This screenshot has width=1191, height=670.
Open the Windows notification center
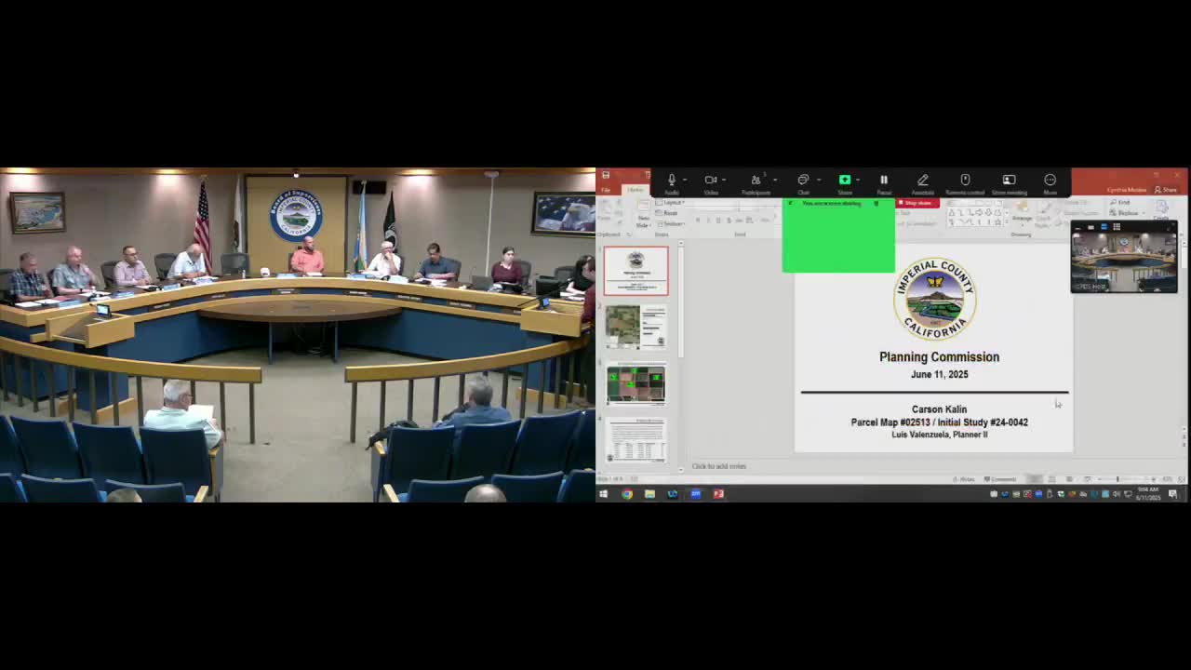tap(1173, 494)
